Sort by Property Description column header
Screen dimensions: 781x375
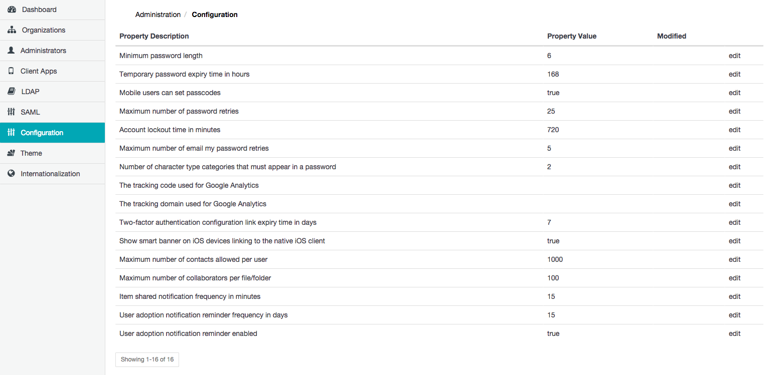coord(154,36)
